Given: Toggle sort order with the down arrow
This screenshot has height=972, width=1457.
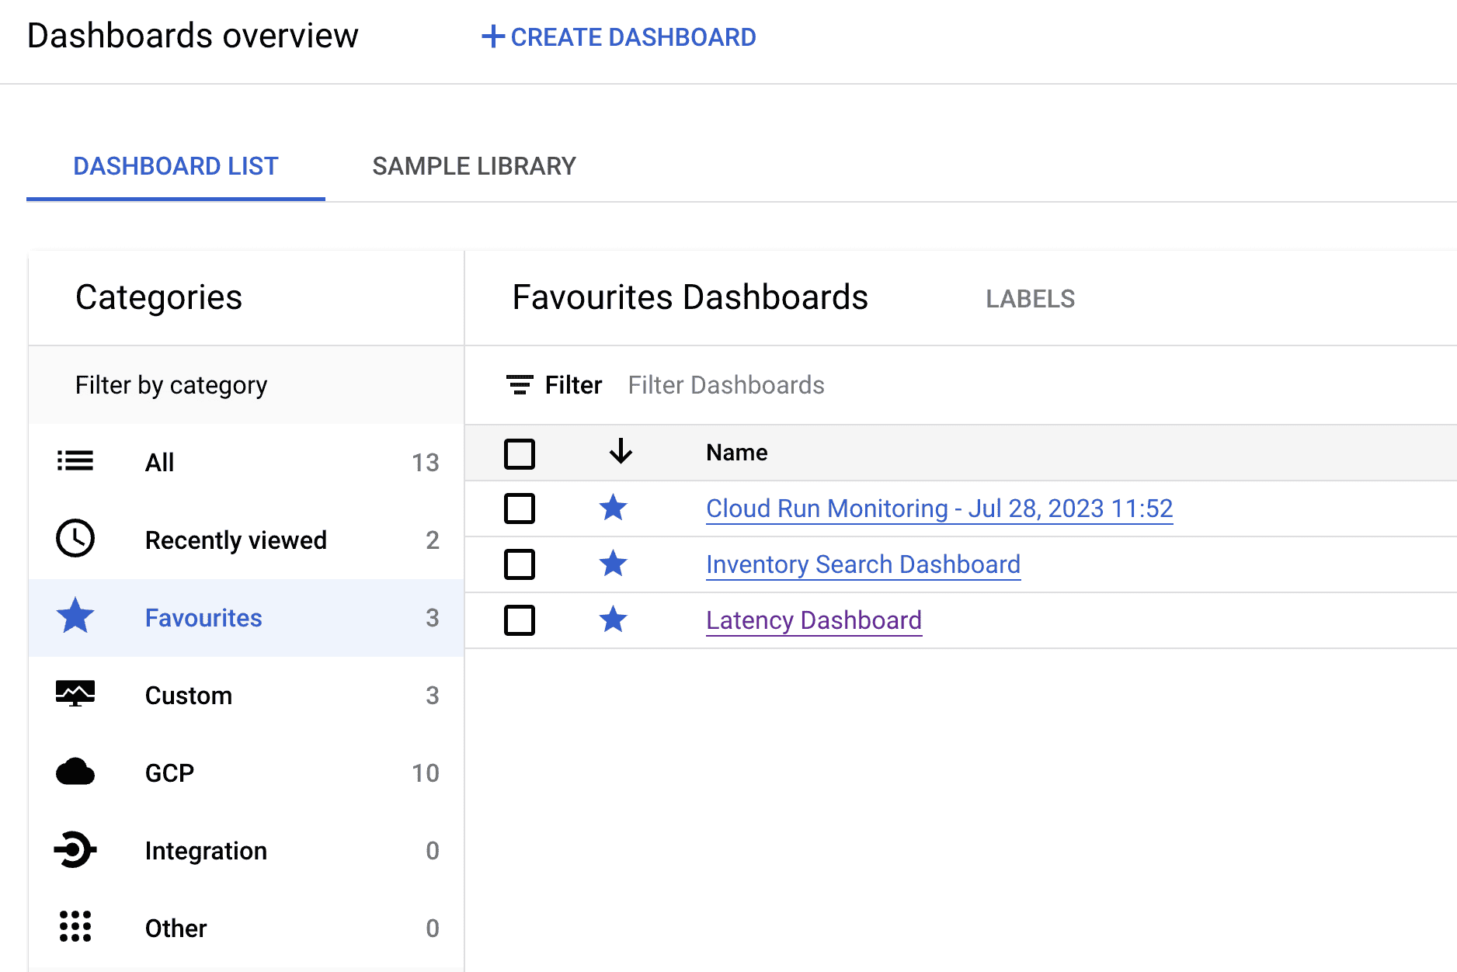Looking at the screenshot, I should [621, 451].
